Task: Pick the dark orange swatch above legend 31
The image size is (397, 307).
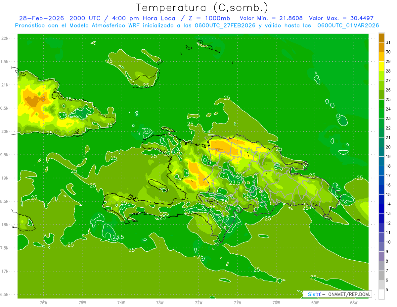Action: pos(381,37)
